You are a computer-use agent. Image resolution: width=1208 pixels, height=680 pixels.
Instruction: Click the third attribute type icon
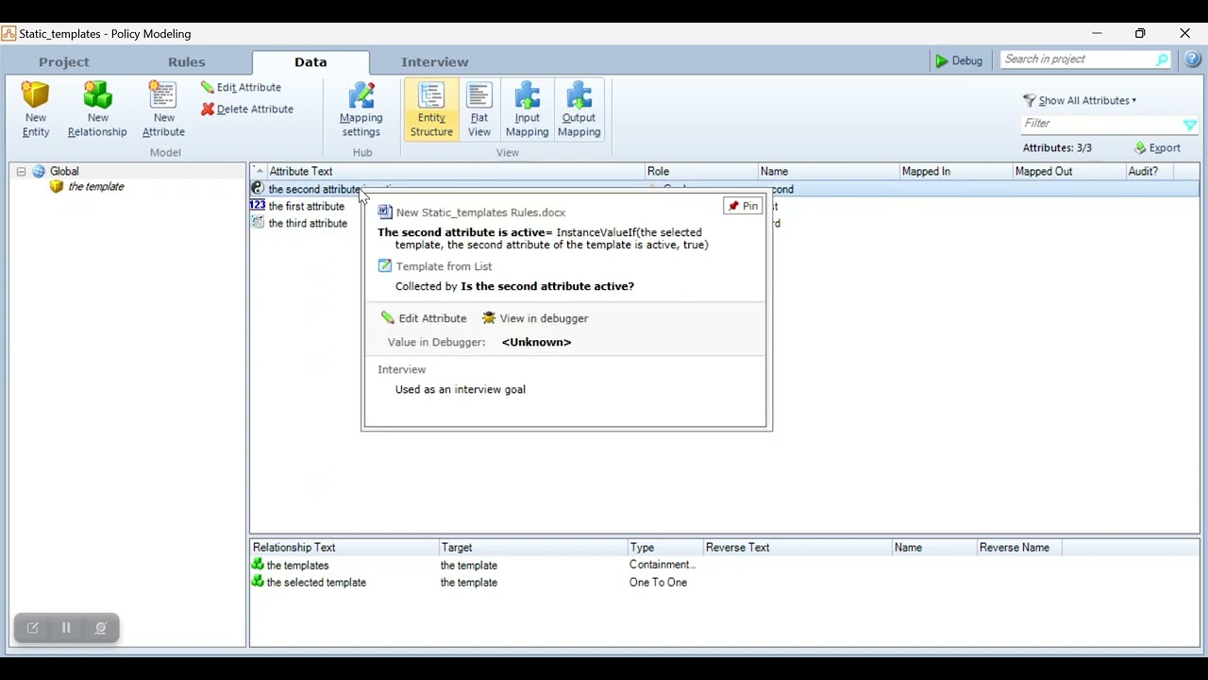[x=258, y=223]
